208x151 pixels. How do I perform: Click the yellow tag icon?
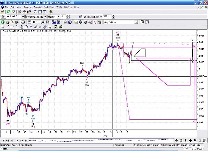click(x=12, y=22)
